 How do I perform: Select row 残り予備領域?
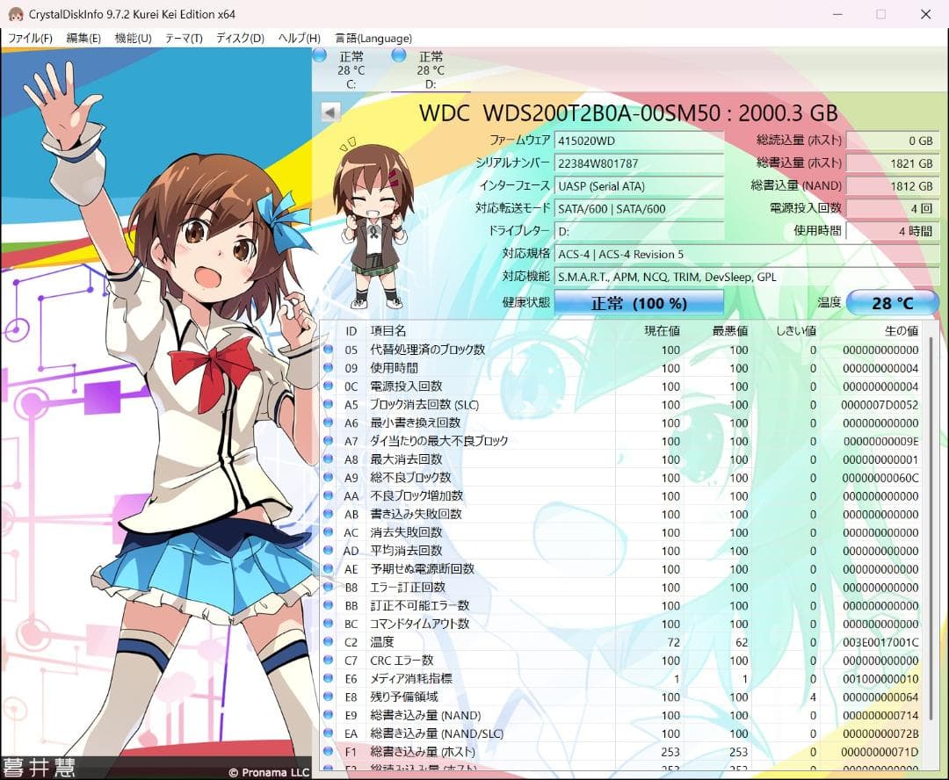pos(623,697)
